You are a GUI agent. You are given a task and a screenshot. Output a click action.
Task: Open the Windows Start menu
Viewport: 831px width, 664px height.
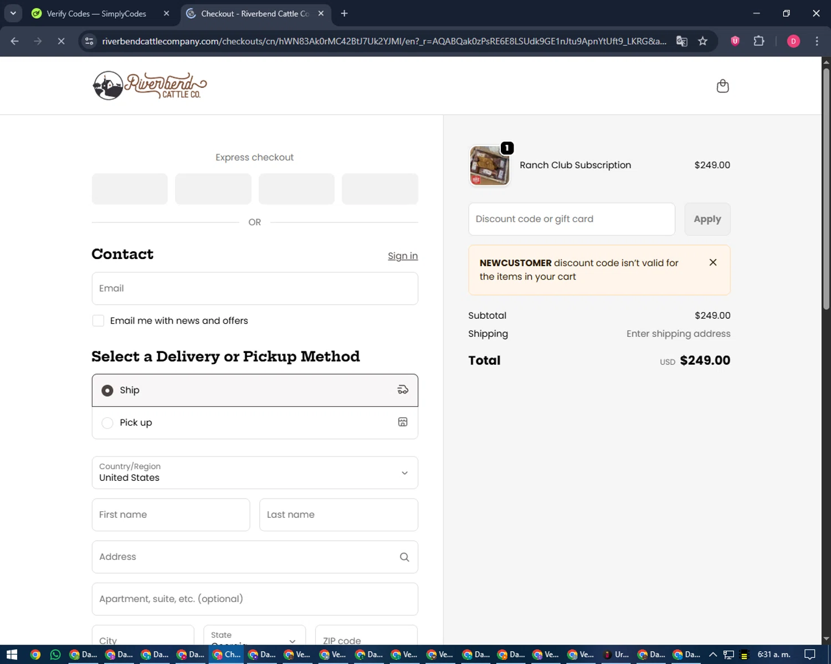pos(12,655)
